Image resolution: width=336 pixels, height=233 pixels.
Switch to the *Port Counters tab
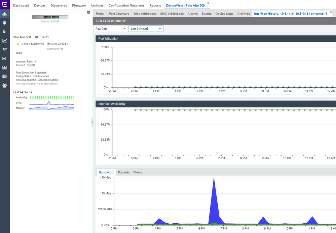[118, 14]
